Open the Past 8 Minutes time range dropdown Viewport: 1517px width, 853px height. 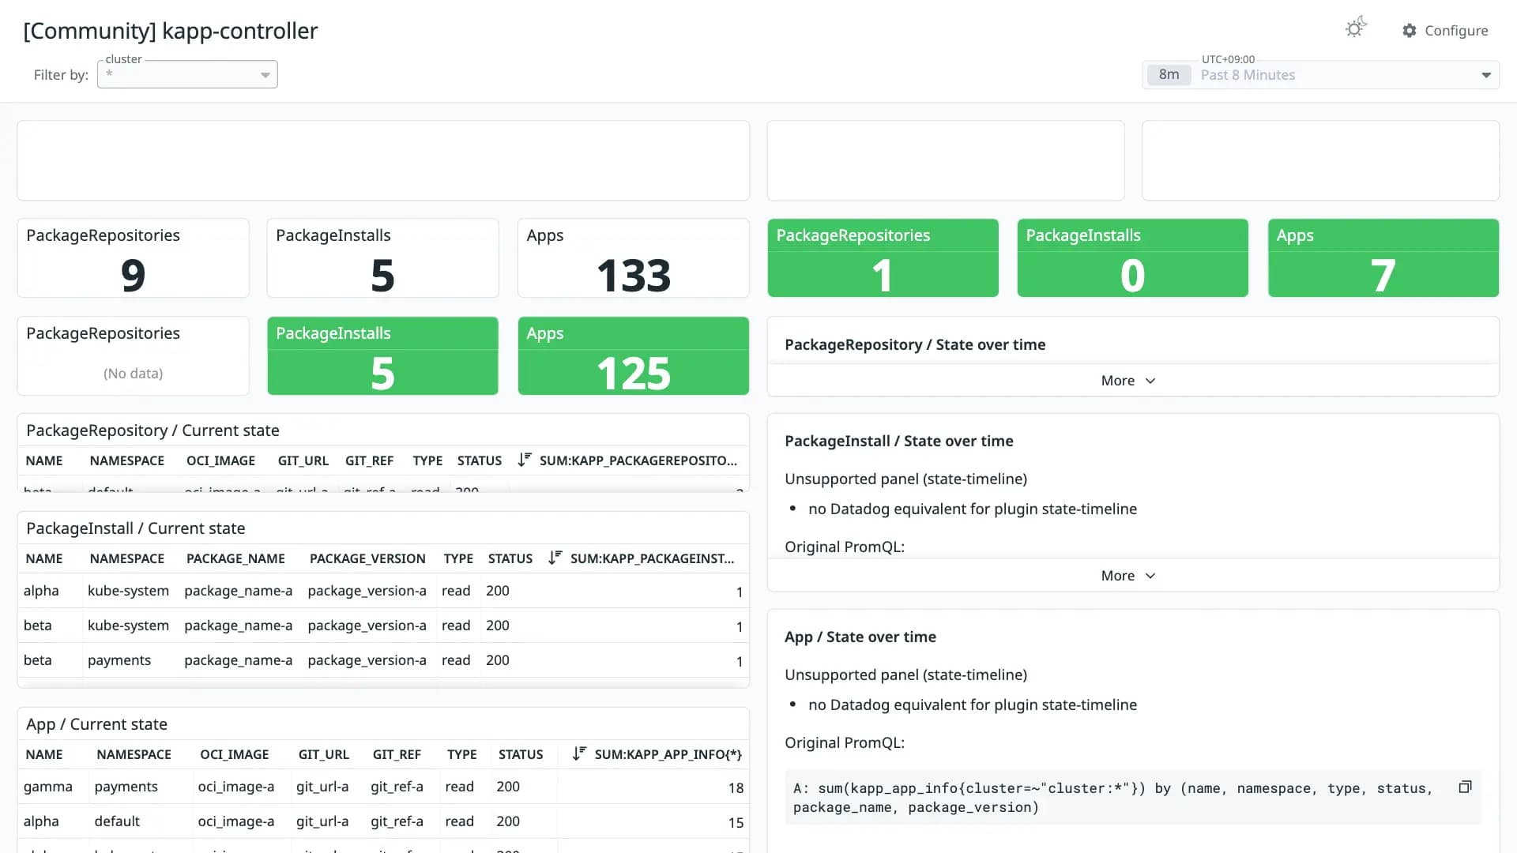click(x=1321, y=75)
